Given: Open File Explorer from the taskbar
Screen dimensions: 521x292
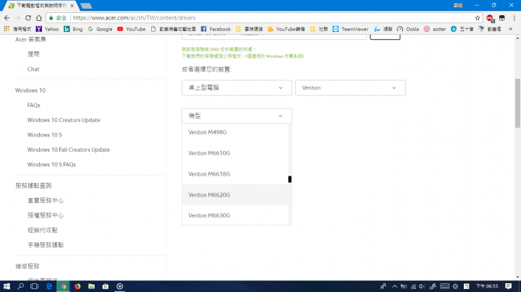Looking at the screenshot, I should point(91,286).
